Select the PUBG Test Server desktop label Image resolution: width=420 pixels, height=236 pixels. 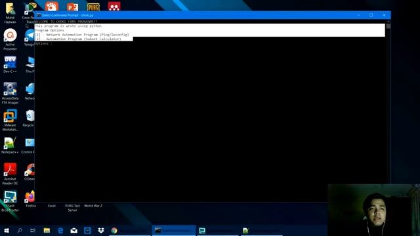(x=72, y=208)
